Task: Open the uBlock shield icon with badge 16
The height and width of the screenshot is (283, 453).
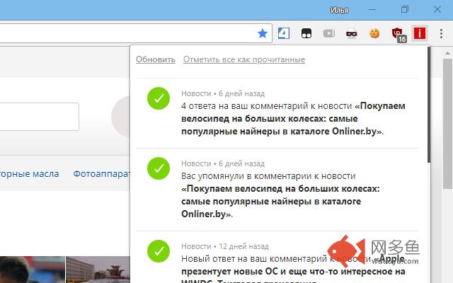Action: click(399, 35)
